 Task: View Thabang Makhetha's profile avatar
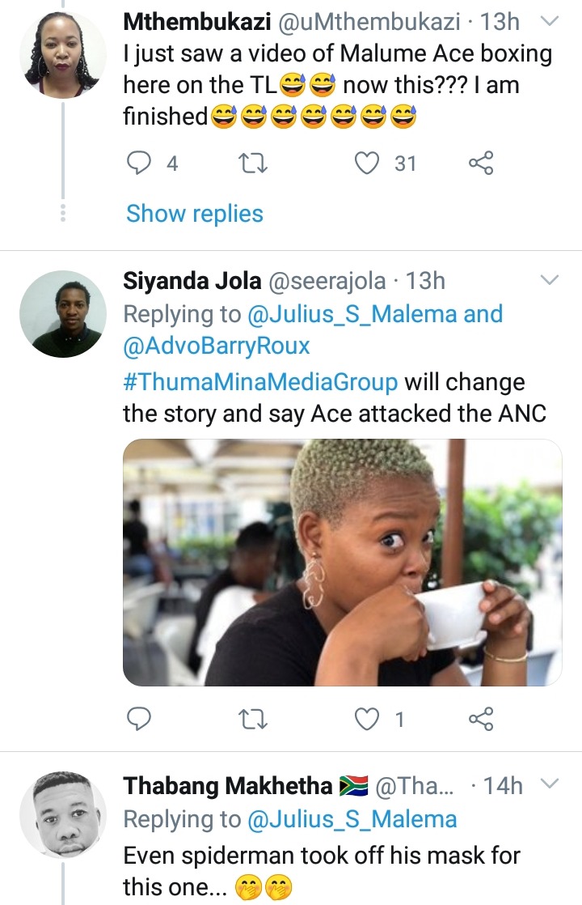[63, 814]
